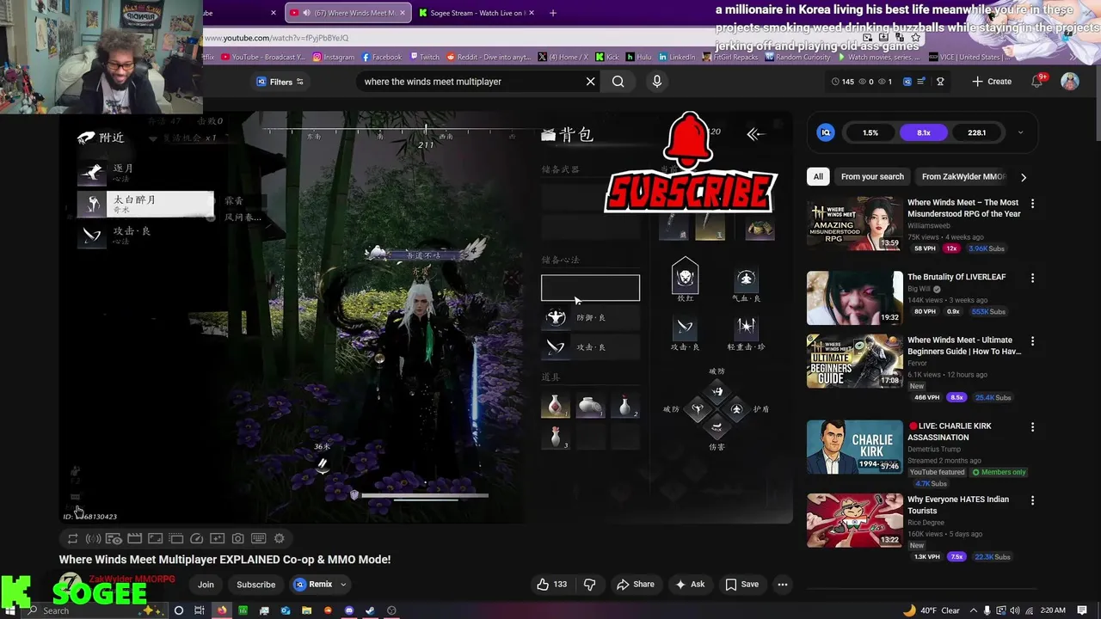The image size is (1101, 619).
Task: Click the Join channel button
Action: point(206,585)
